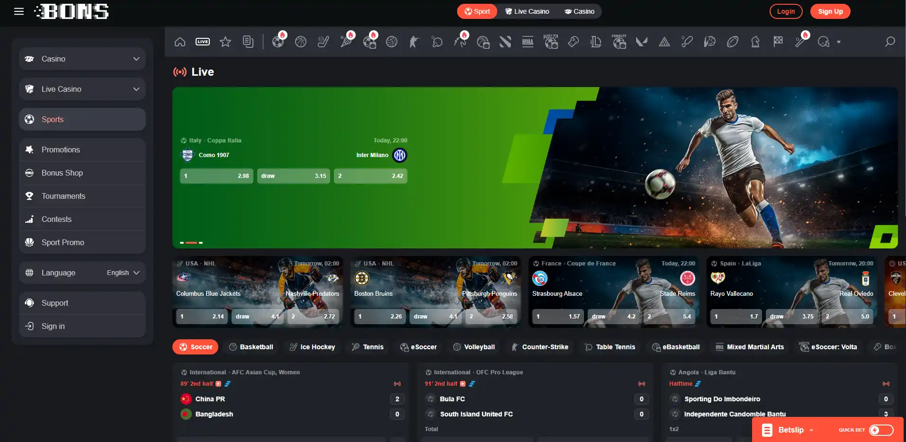Image resolution: width=906 pixels, height=442 pixels.
Task: Select the Valorant icon in the sports bar
Action: [x=642, y=42]
